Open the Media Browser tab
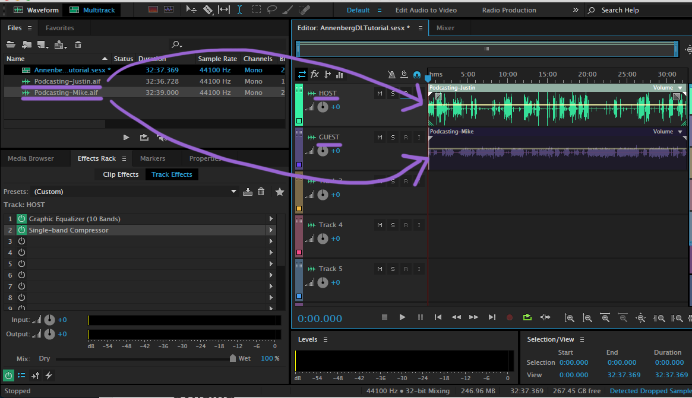Image resolution: width=692 pixels, height=398 pixels. point(30,158)
